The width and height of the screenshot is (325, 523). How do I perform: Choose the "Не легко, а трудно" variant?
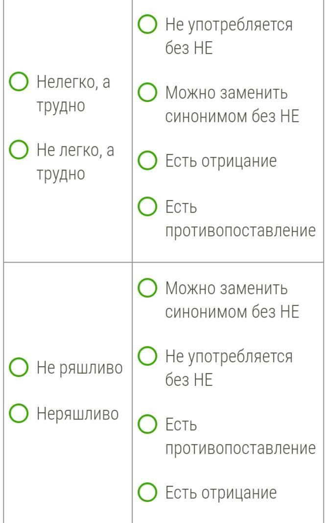coord(19,151)
